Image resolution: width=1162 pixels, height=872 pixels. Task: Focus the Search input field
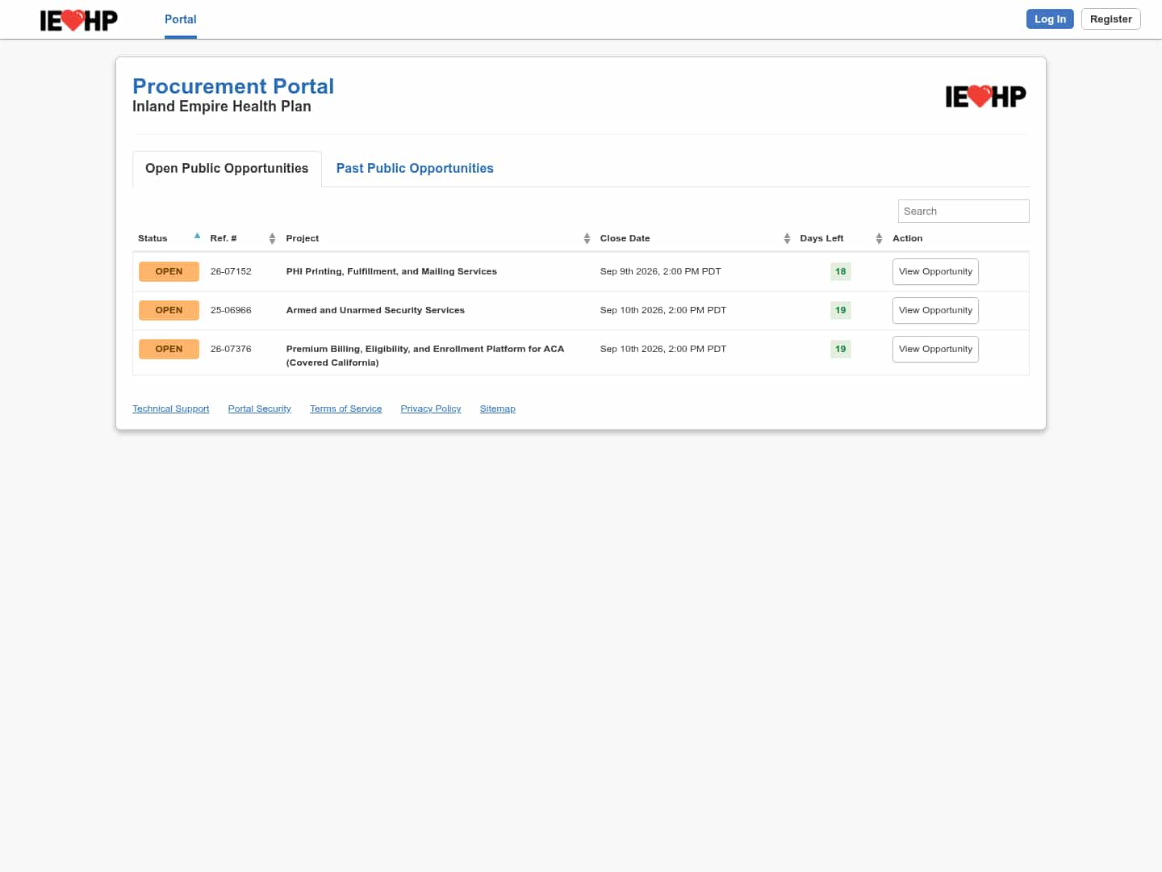point(963,211)
